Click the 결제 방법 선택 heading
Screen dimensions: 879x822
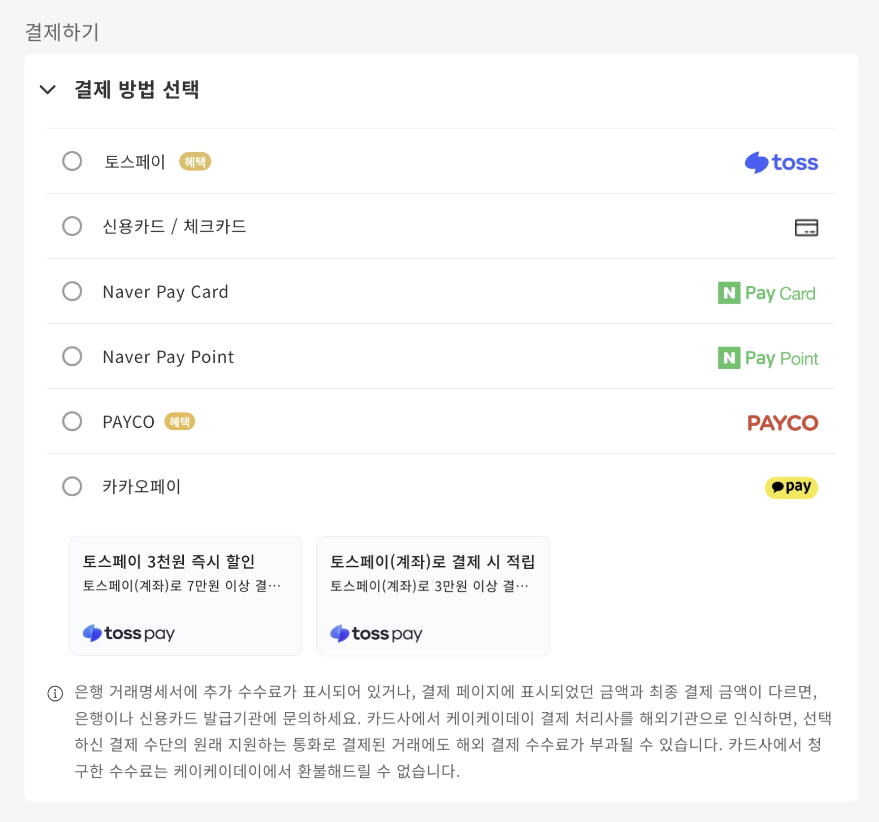tap(136, 90)
